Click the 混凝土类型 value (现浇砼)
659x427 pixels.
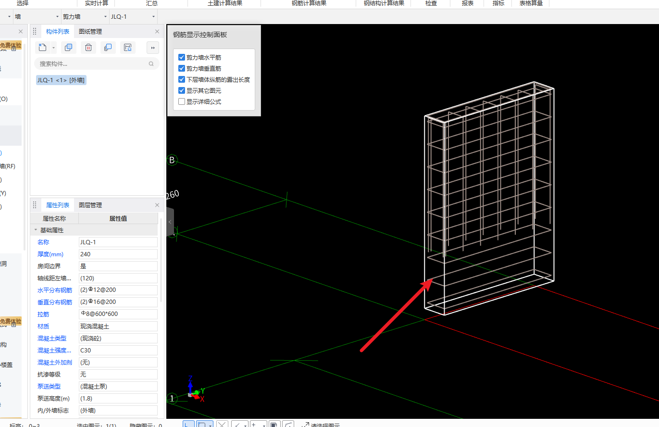(118, 338)
